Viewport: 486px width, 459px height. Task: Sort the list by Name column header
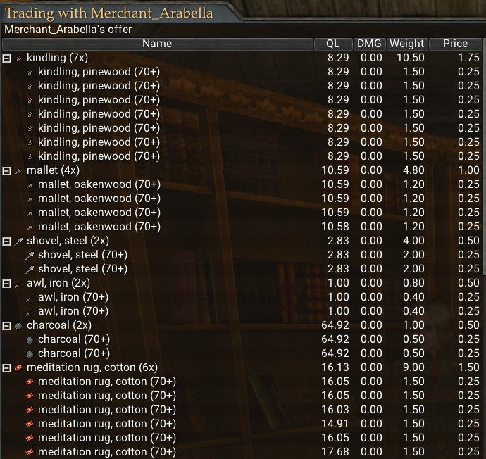point(156,44)
